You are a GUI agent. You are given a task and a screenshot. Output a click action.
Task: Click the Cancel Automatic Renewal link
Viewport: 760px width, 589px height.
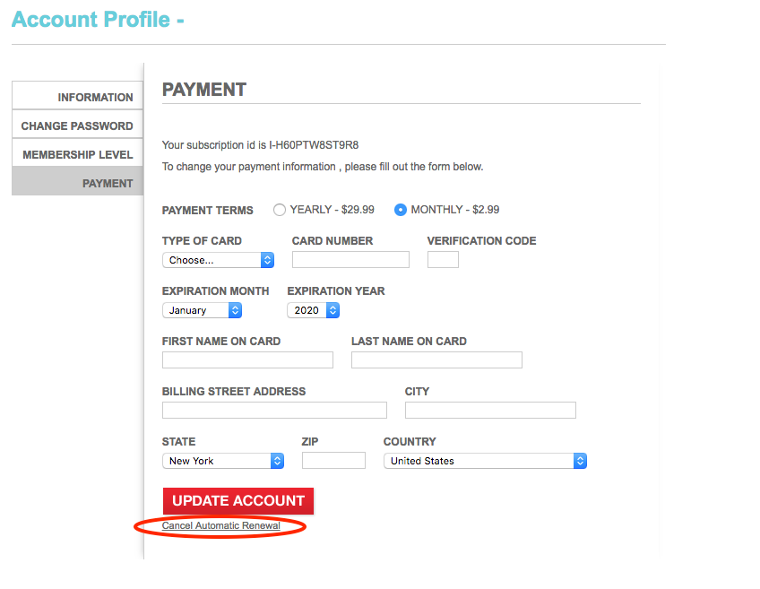(221, 525)
